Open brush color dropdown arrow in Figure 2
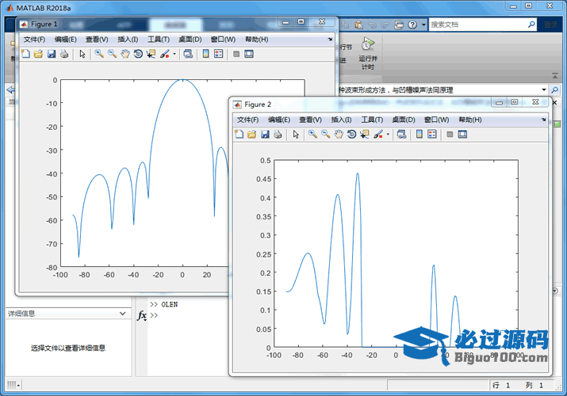 (388, 135)
